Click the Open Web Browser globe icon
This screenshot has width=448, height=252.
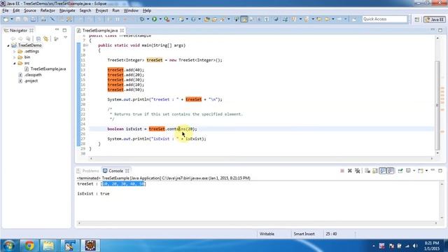[276, 19]
